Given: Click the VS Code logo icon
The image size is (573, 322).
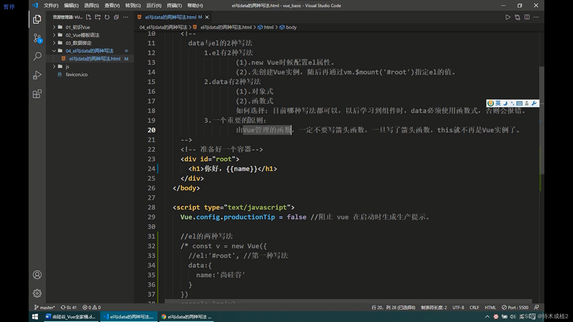Looking at the screenshot, I should 35,5.
